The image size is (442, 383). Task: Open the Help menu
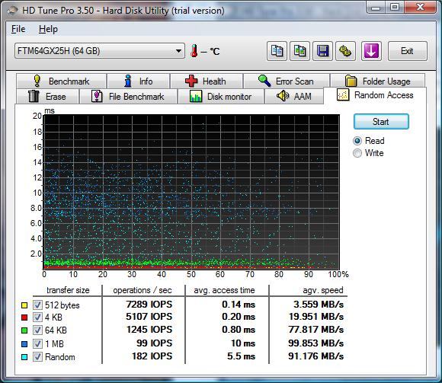(x=48, y=29)
